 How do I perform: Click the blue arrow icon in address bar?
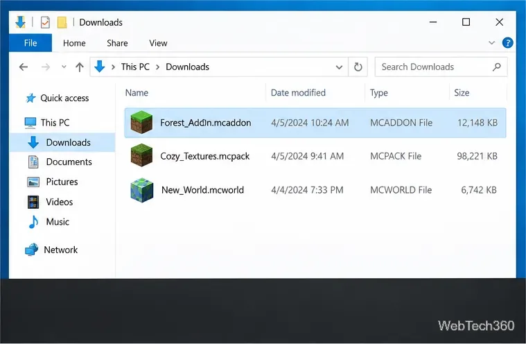100,67
